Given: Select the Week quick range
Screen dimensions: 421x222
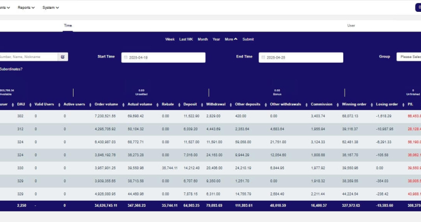Looking at the screenshot, I should 170,39.
